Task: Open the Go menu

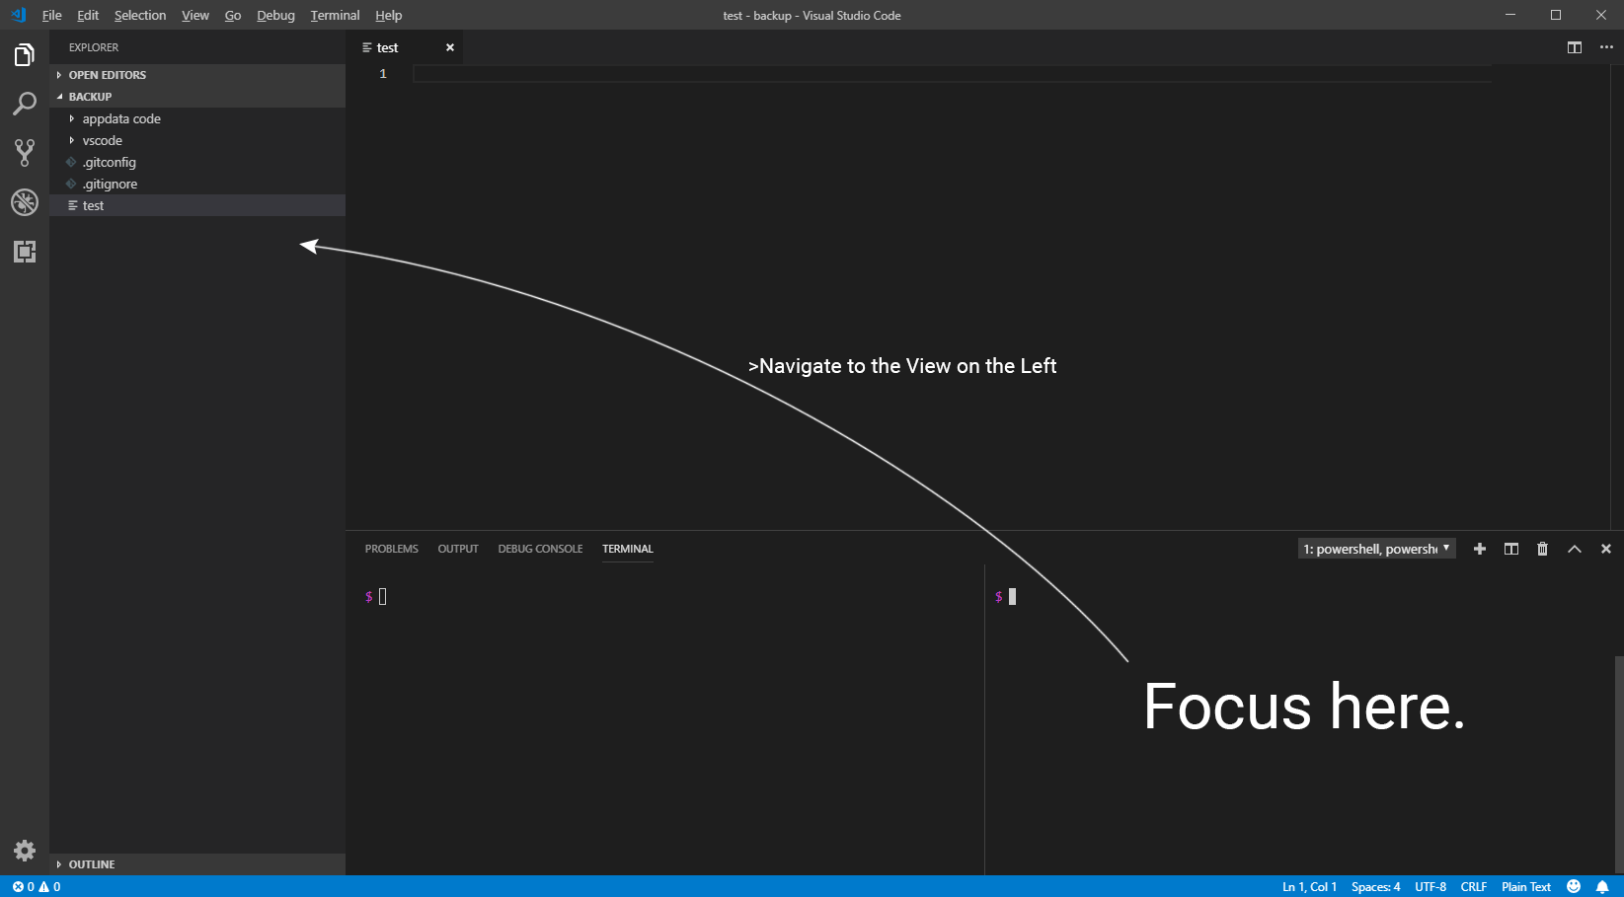Action: 233,15
